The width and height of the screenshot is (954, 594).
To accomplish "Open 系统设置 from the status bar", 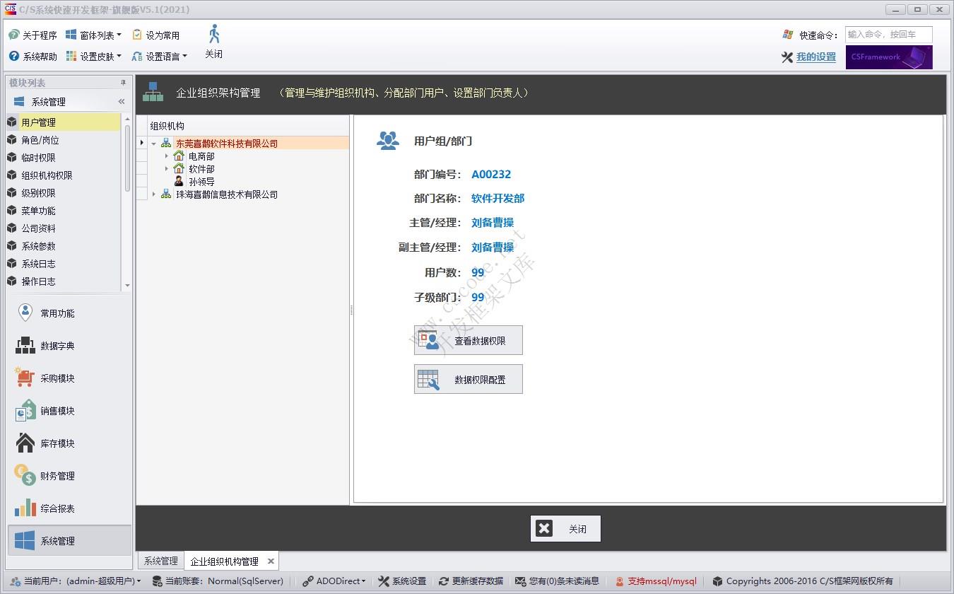I will pyautogui.click(x=401, y=581).
